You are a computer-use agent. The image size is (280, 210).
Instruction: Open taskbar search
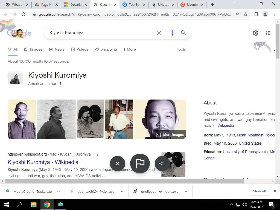(20, 205)
